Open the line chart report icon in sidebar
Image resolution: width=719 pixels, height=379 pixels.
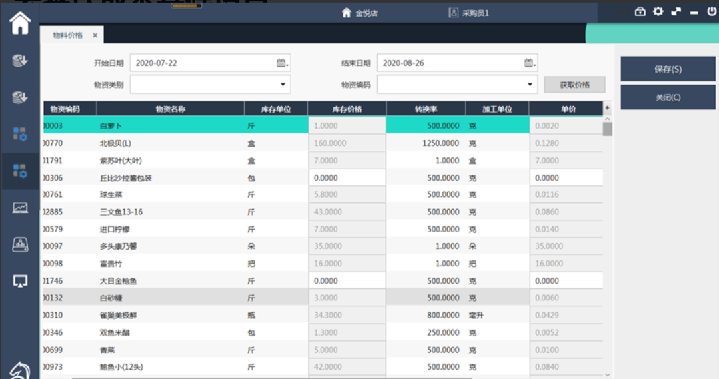(20, 208)
